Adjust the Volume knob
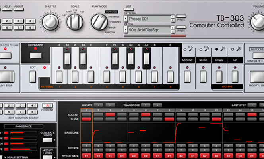Image resolution: width=264 pixels, height=159 pixels. pyautogui.click(x=258, y=22)
